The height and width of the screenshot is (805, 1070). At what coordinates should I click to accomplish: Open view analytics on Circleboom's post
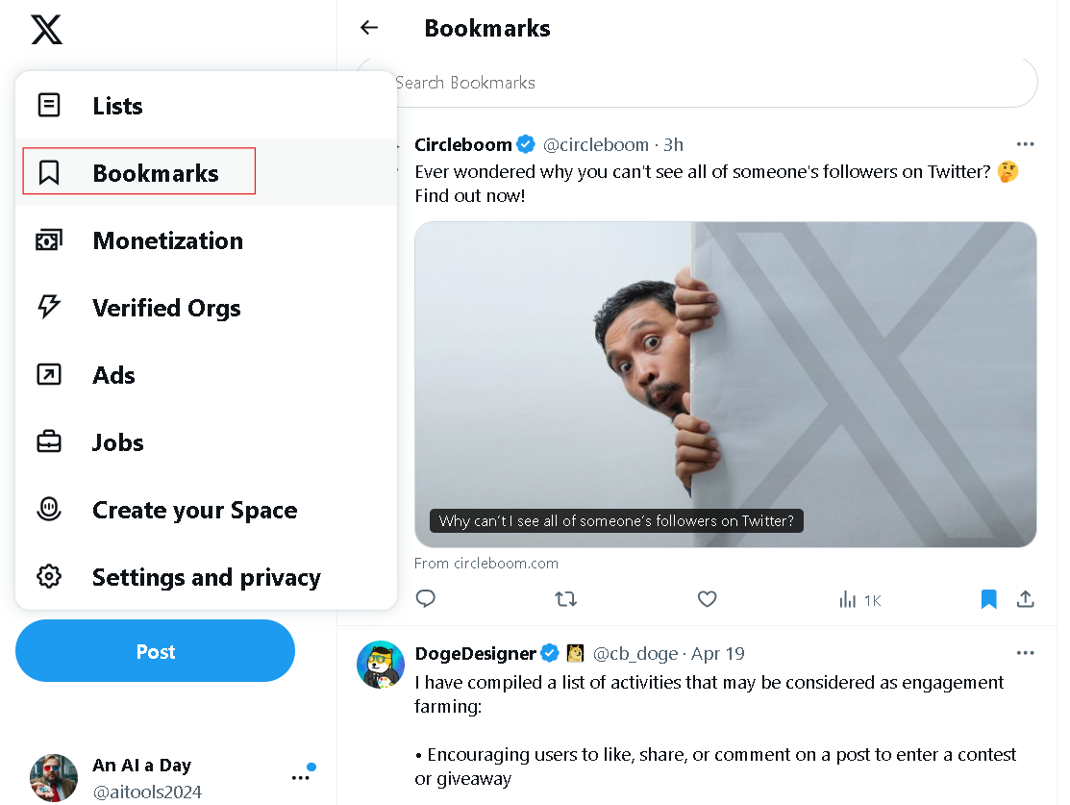click(x=846, y=598)
